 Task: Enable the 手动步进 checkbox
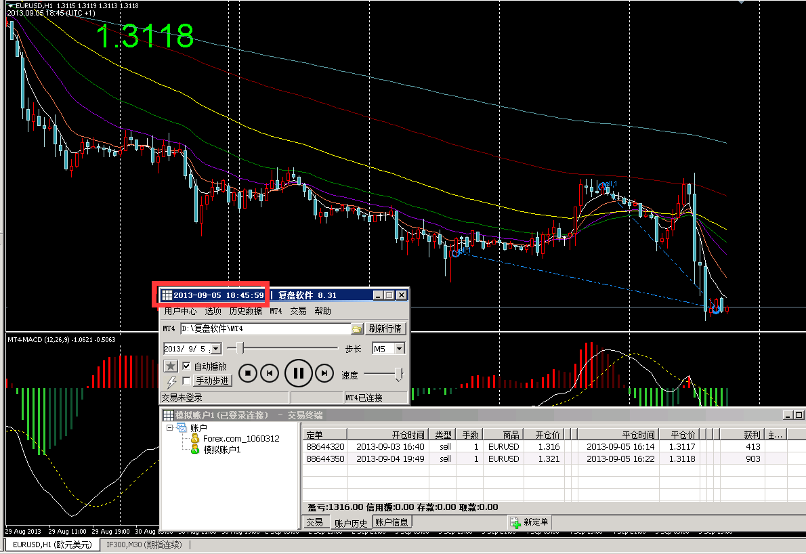[x=187, y=381]
